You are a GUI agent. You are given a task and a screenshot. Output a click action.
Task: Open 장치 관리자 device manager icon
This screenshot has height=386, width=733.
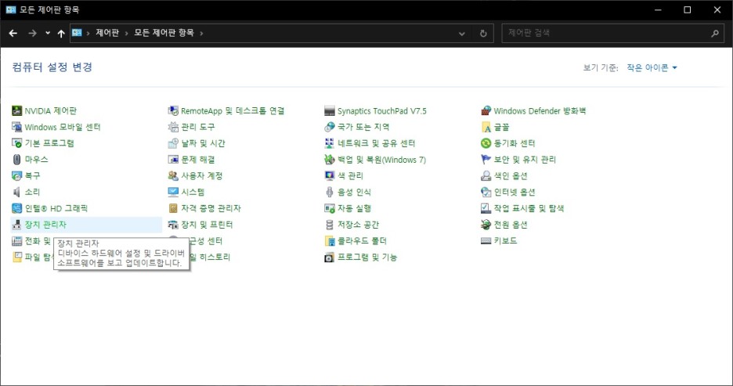click(16, 225)
